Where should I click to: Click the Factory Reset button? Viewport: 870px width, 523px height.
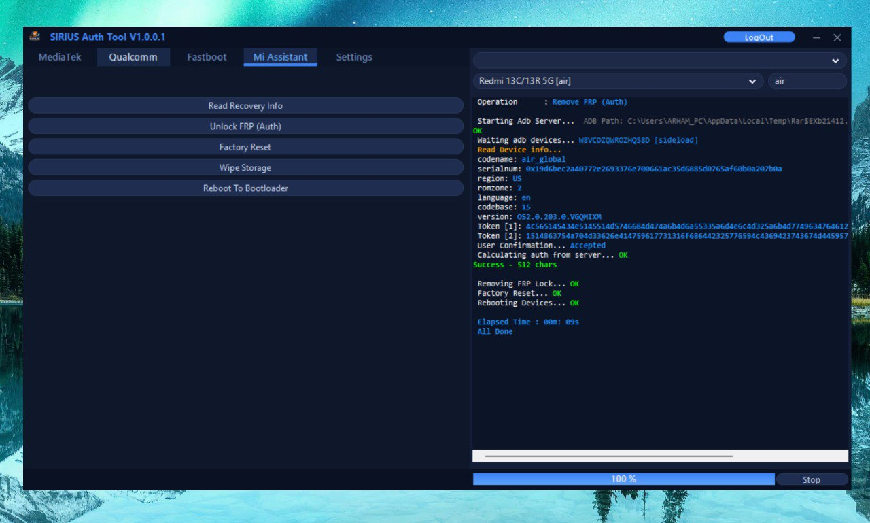[x=245, y=147]
